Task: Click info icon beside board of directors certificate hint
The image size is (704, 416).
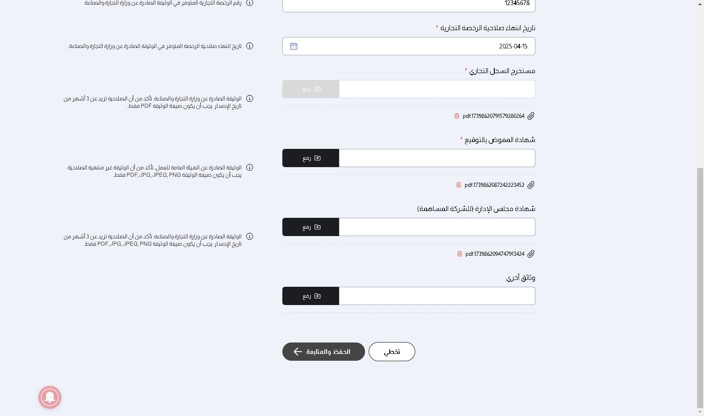Action: coord(249,237)
